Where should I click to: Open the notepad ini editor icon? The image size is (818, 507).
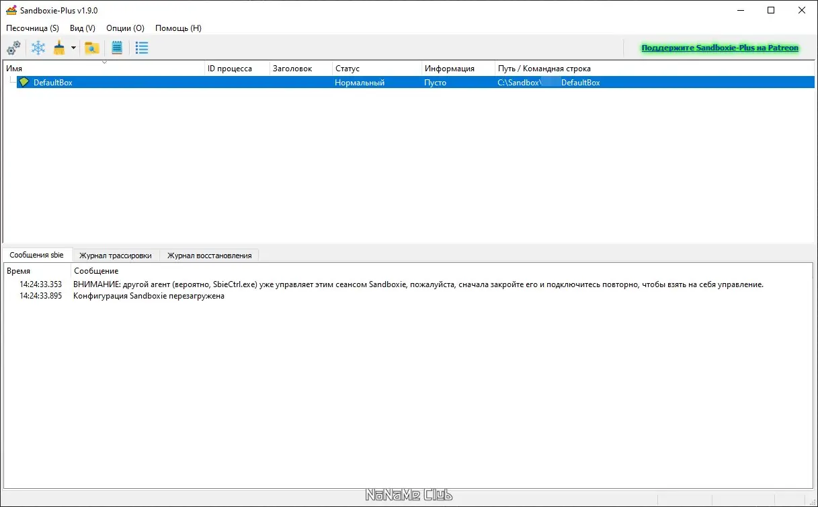(117, 48)
